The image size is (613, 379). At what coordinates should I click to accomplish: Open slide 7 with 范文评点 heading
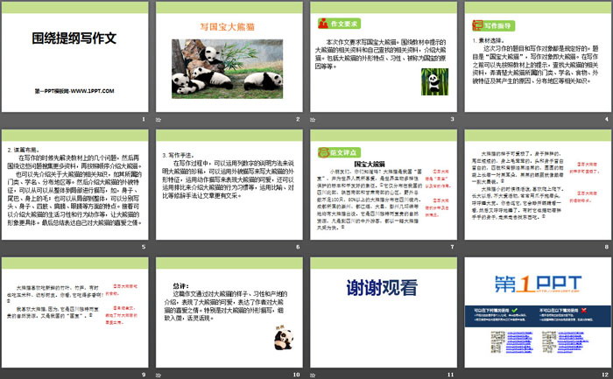384,185
